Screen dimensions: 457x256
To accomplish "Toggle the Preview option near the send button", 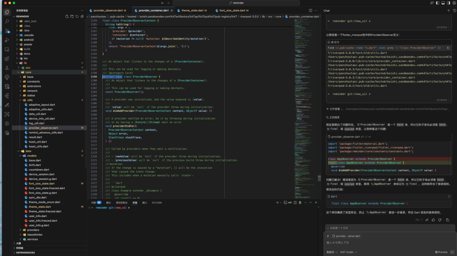I will [x=441, y=252].
